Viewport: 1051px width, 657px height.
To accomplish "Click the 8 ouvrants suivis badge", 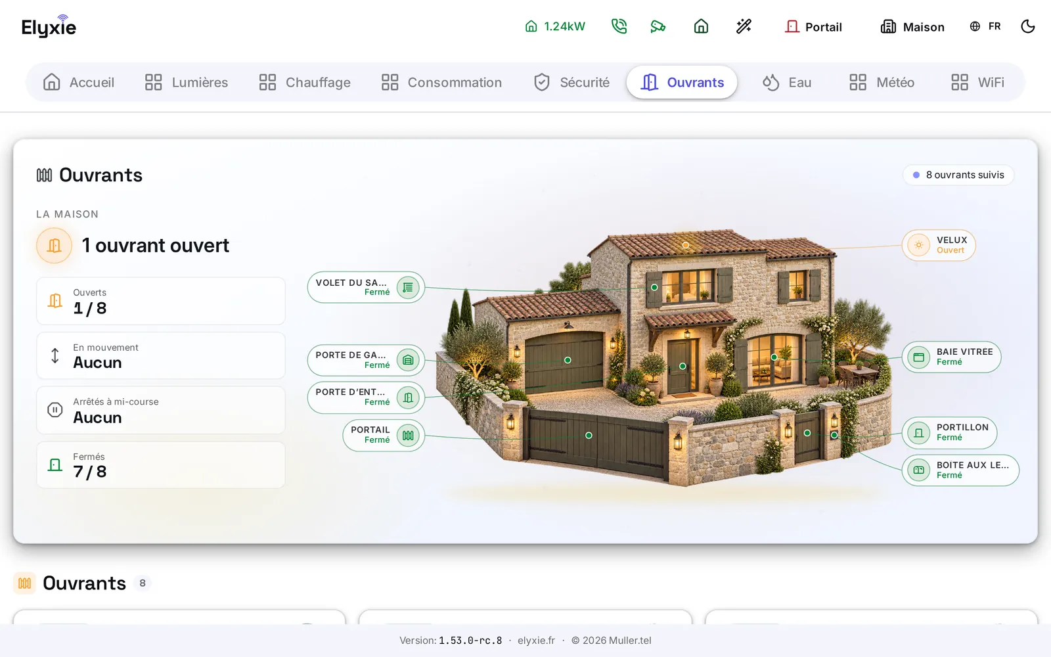I will [x=958, y=175].
